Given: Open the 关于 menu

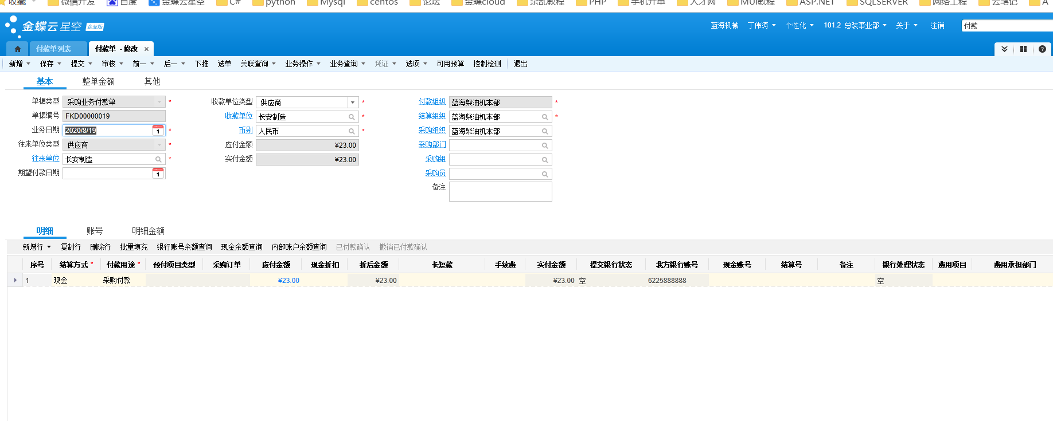Looking at the screenshot, I should pyautogui.click(x=907, y=25).
